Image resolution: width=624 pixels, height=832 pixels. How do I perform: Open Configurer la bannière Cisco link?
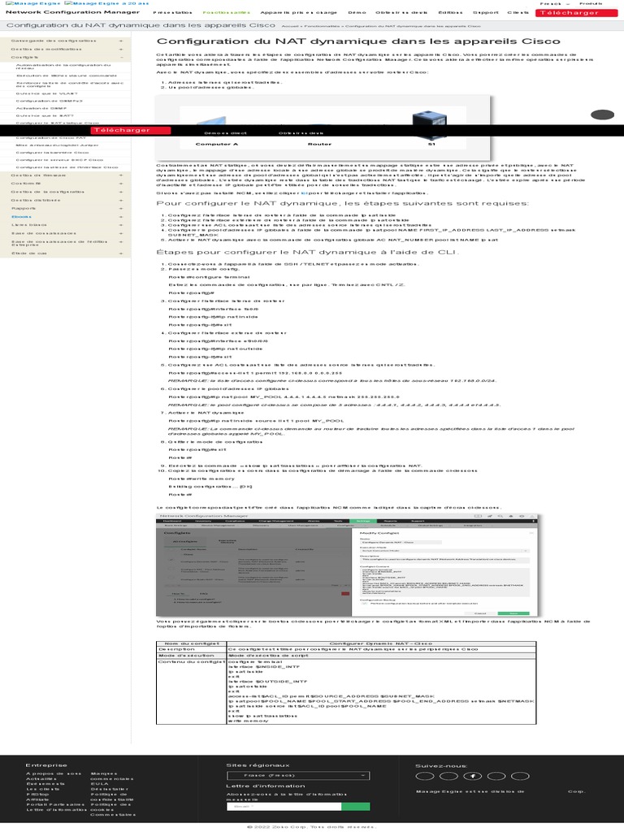click(53, 152)
